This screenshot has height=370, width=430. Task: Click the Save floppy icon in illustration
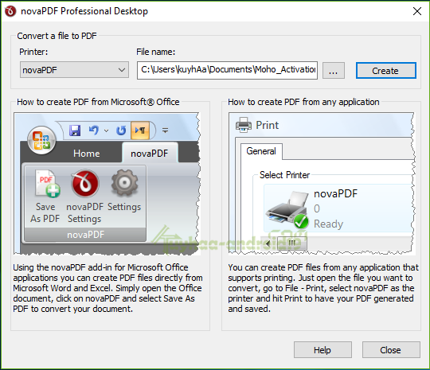point(75,130)
